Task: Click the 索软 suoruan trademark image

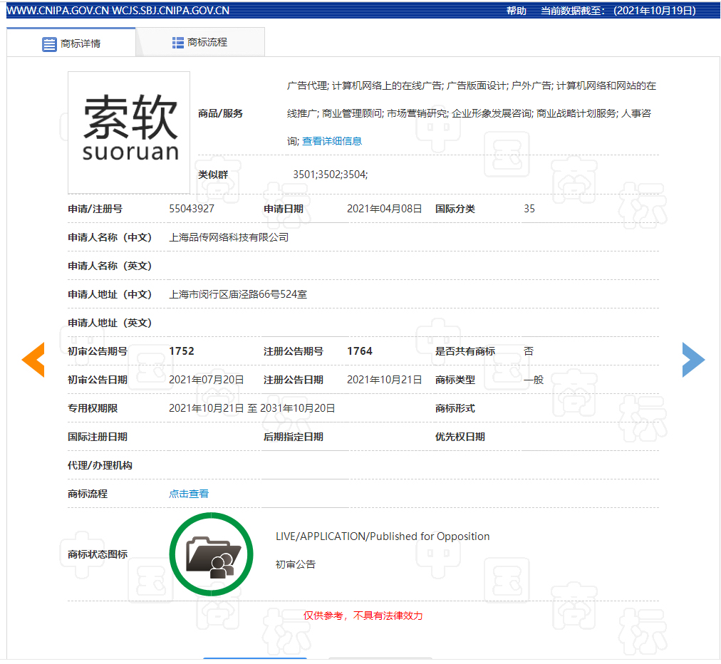Action: click(x=128, y=133)
